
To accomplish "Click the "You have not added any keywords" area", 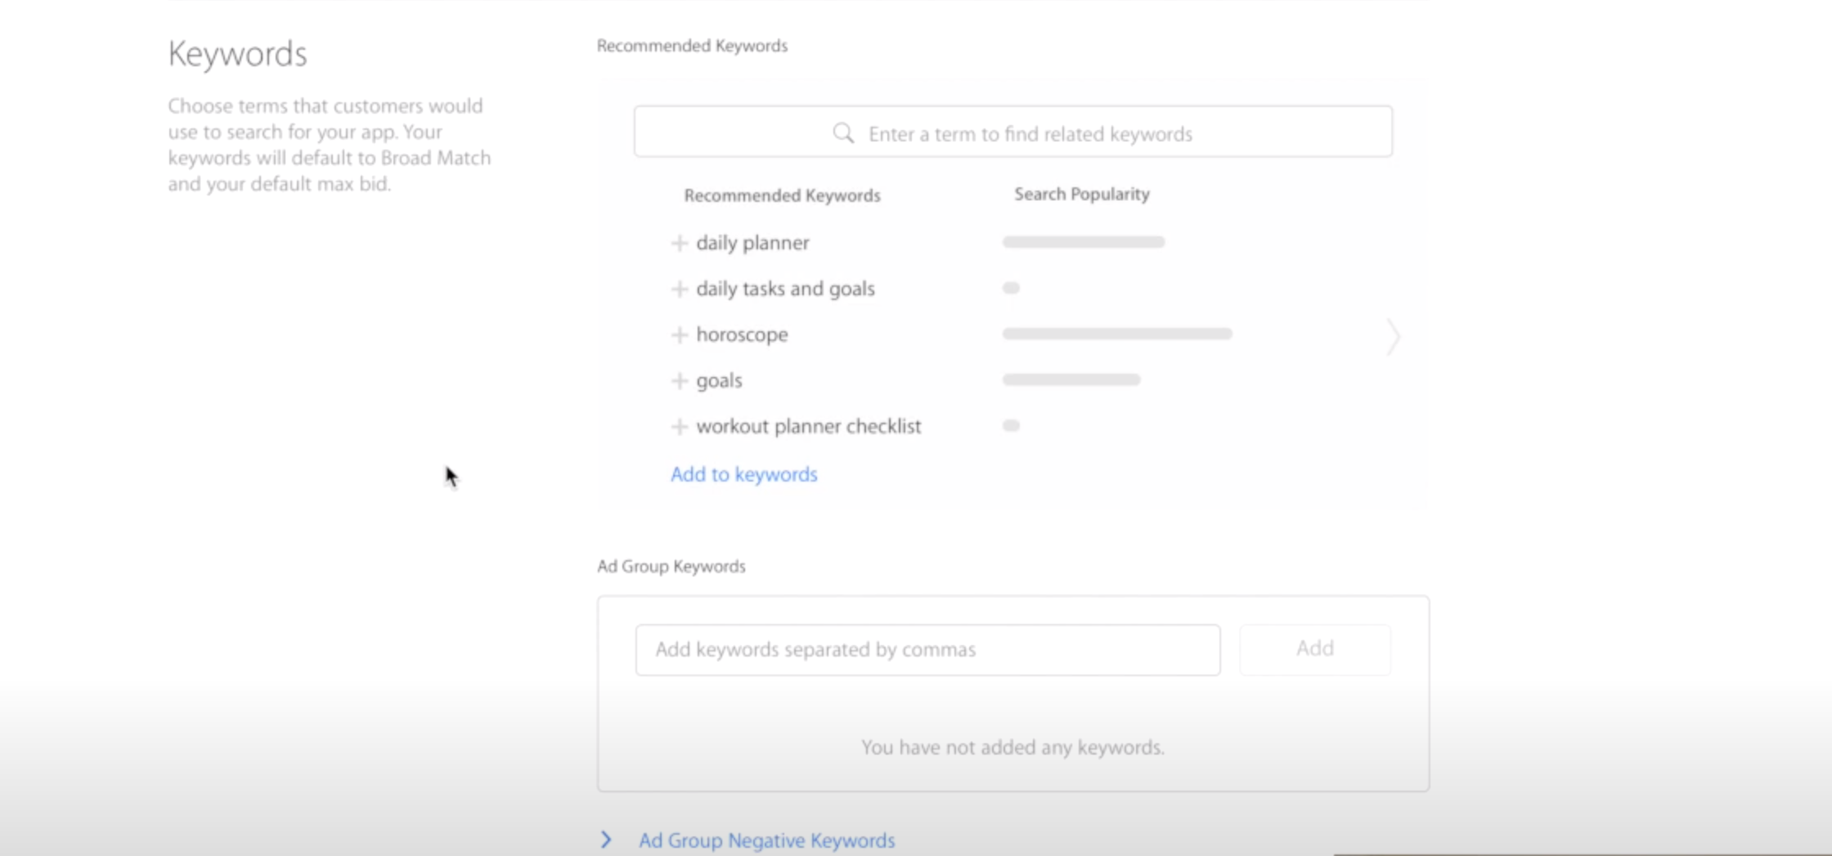I will 1011,746.
